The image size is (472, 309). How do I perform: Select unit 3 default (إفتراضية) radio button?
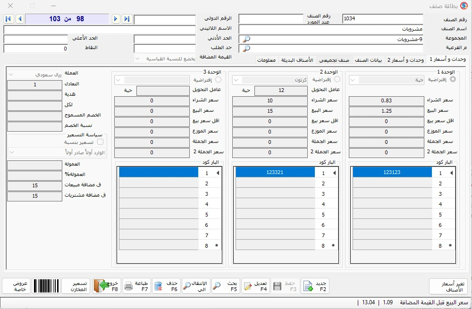coord(218,80)
